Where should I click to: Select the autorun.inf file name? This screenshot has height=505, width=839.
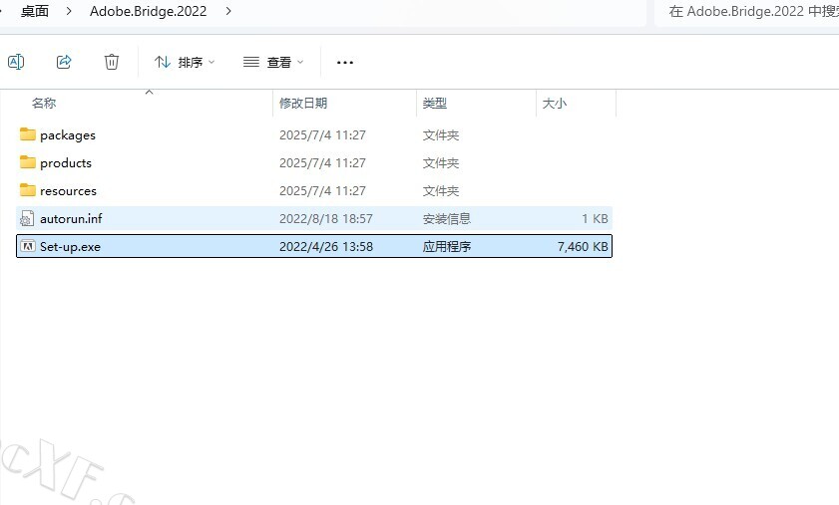71,218
